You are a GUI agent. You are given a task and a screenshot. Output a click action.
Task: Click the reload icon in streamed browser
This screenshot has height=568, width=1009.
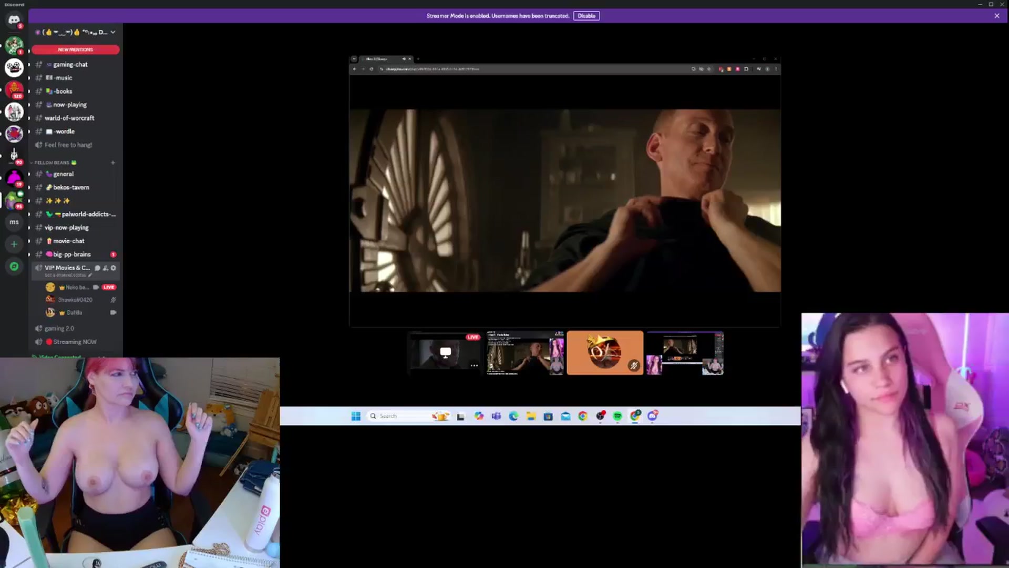[372, 69]
